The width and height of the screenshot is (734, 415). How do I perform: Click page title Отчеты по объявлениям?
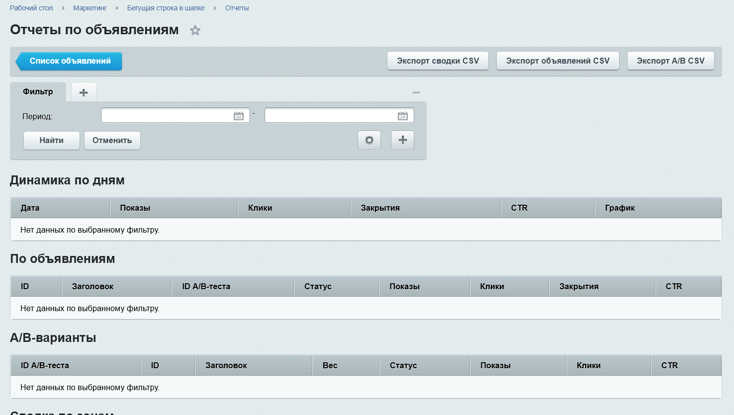[94, 30]
